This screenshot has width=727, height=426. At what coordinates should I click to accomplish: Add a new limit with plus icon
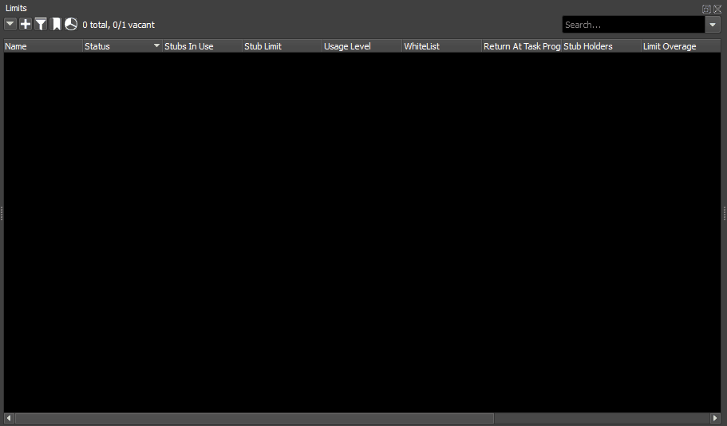pyautogui.click(x=26, y=24)
